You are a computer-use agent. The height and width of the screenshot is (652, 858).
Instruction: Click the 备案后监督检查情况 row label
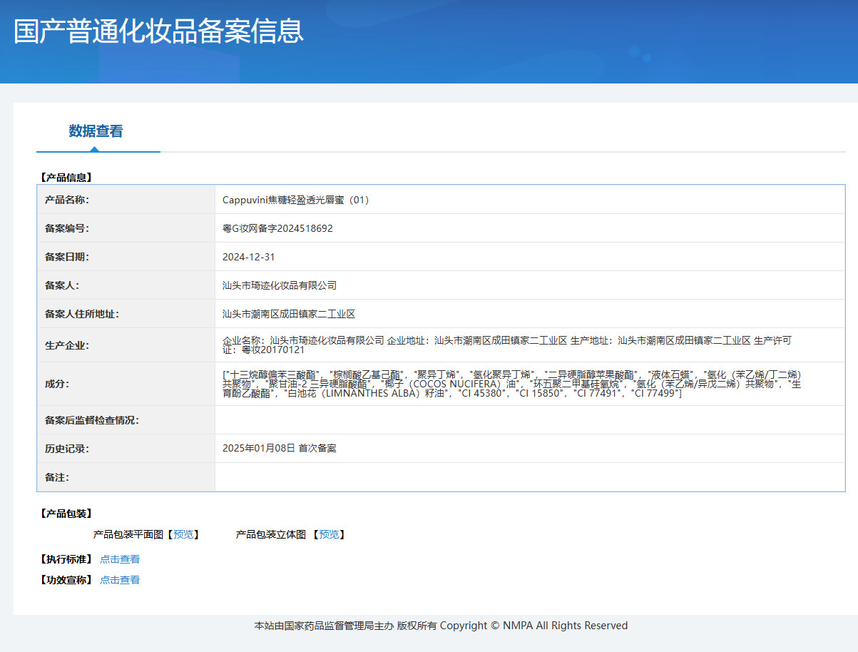click(92, 420)
